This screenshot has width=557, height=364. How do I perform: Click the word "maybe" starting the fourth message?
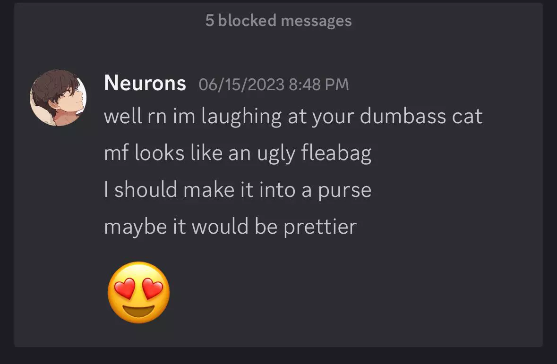135,227
